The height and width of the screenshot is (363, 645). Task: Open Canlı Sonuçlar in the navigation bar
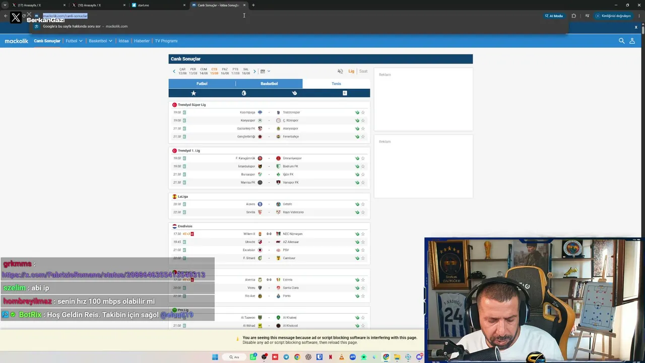point(47,41)
